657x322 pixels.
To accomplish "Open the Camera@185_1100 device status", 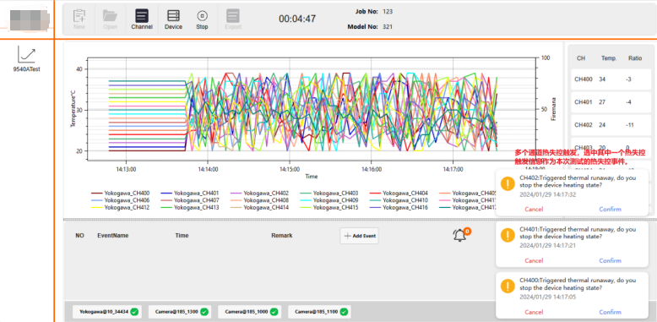I will (x=319, y=312).
